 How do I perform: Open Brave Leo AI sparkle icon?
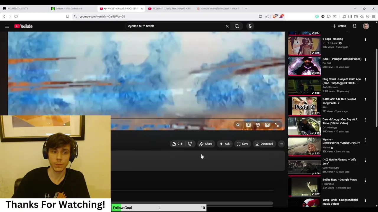tap(362, 16)
